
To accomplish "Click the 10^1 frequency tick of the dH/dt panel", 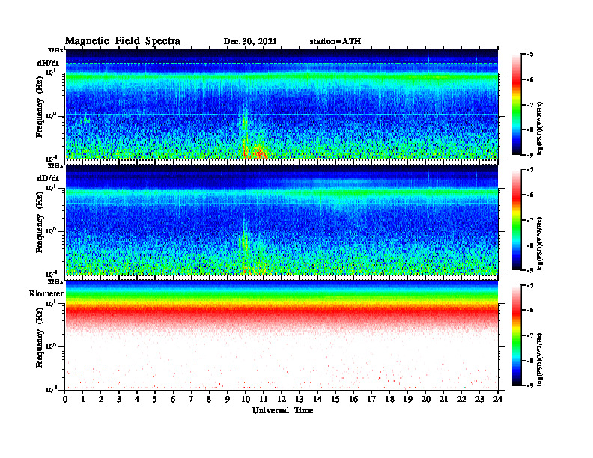I will click(51, 71).
